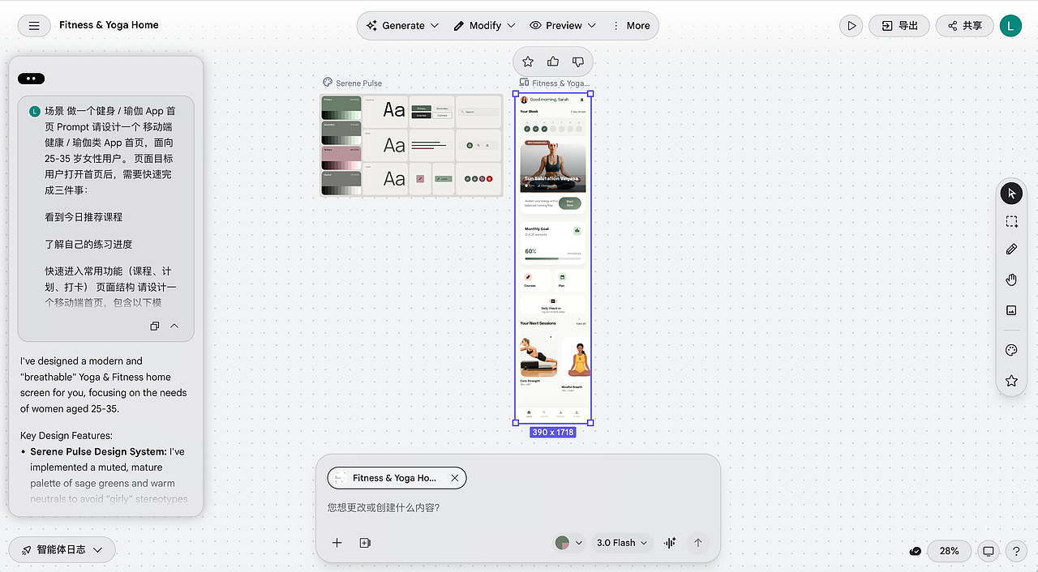Select the Hand pan tool

click(x=1010, y=279)
